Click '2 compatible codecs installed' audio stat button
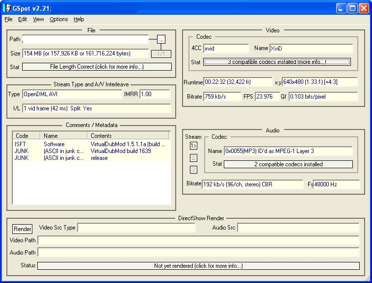372x283 pixels. [288, 164]
